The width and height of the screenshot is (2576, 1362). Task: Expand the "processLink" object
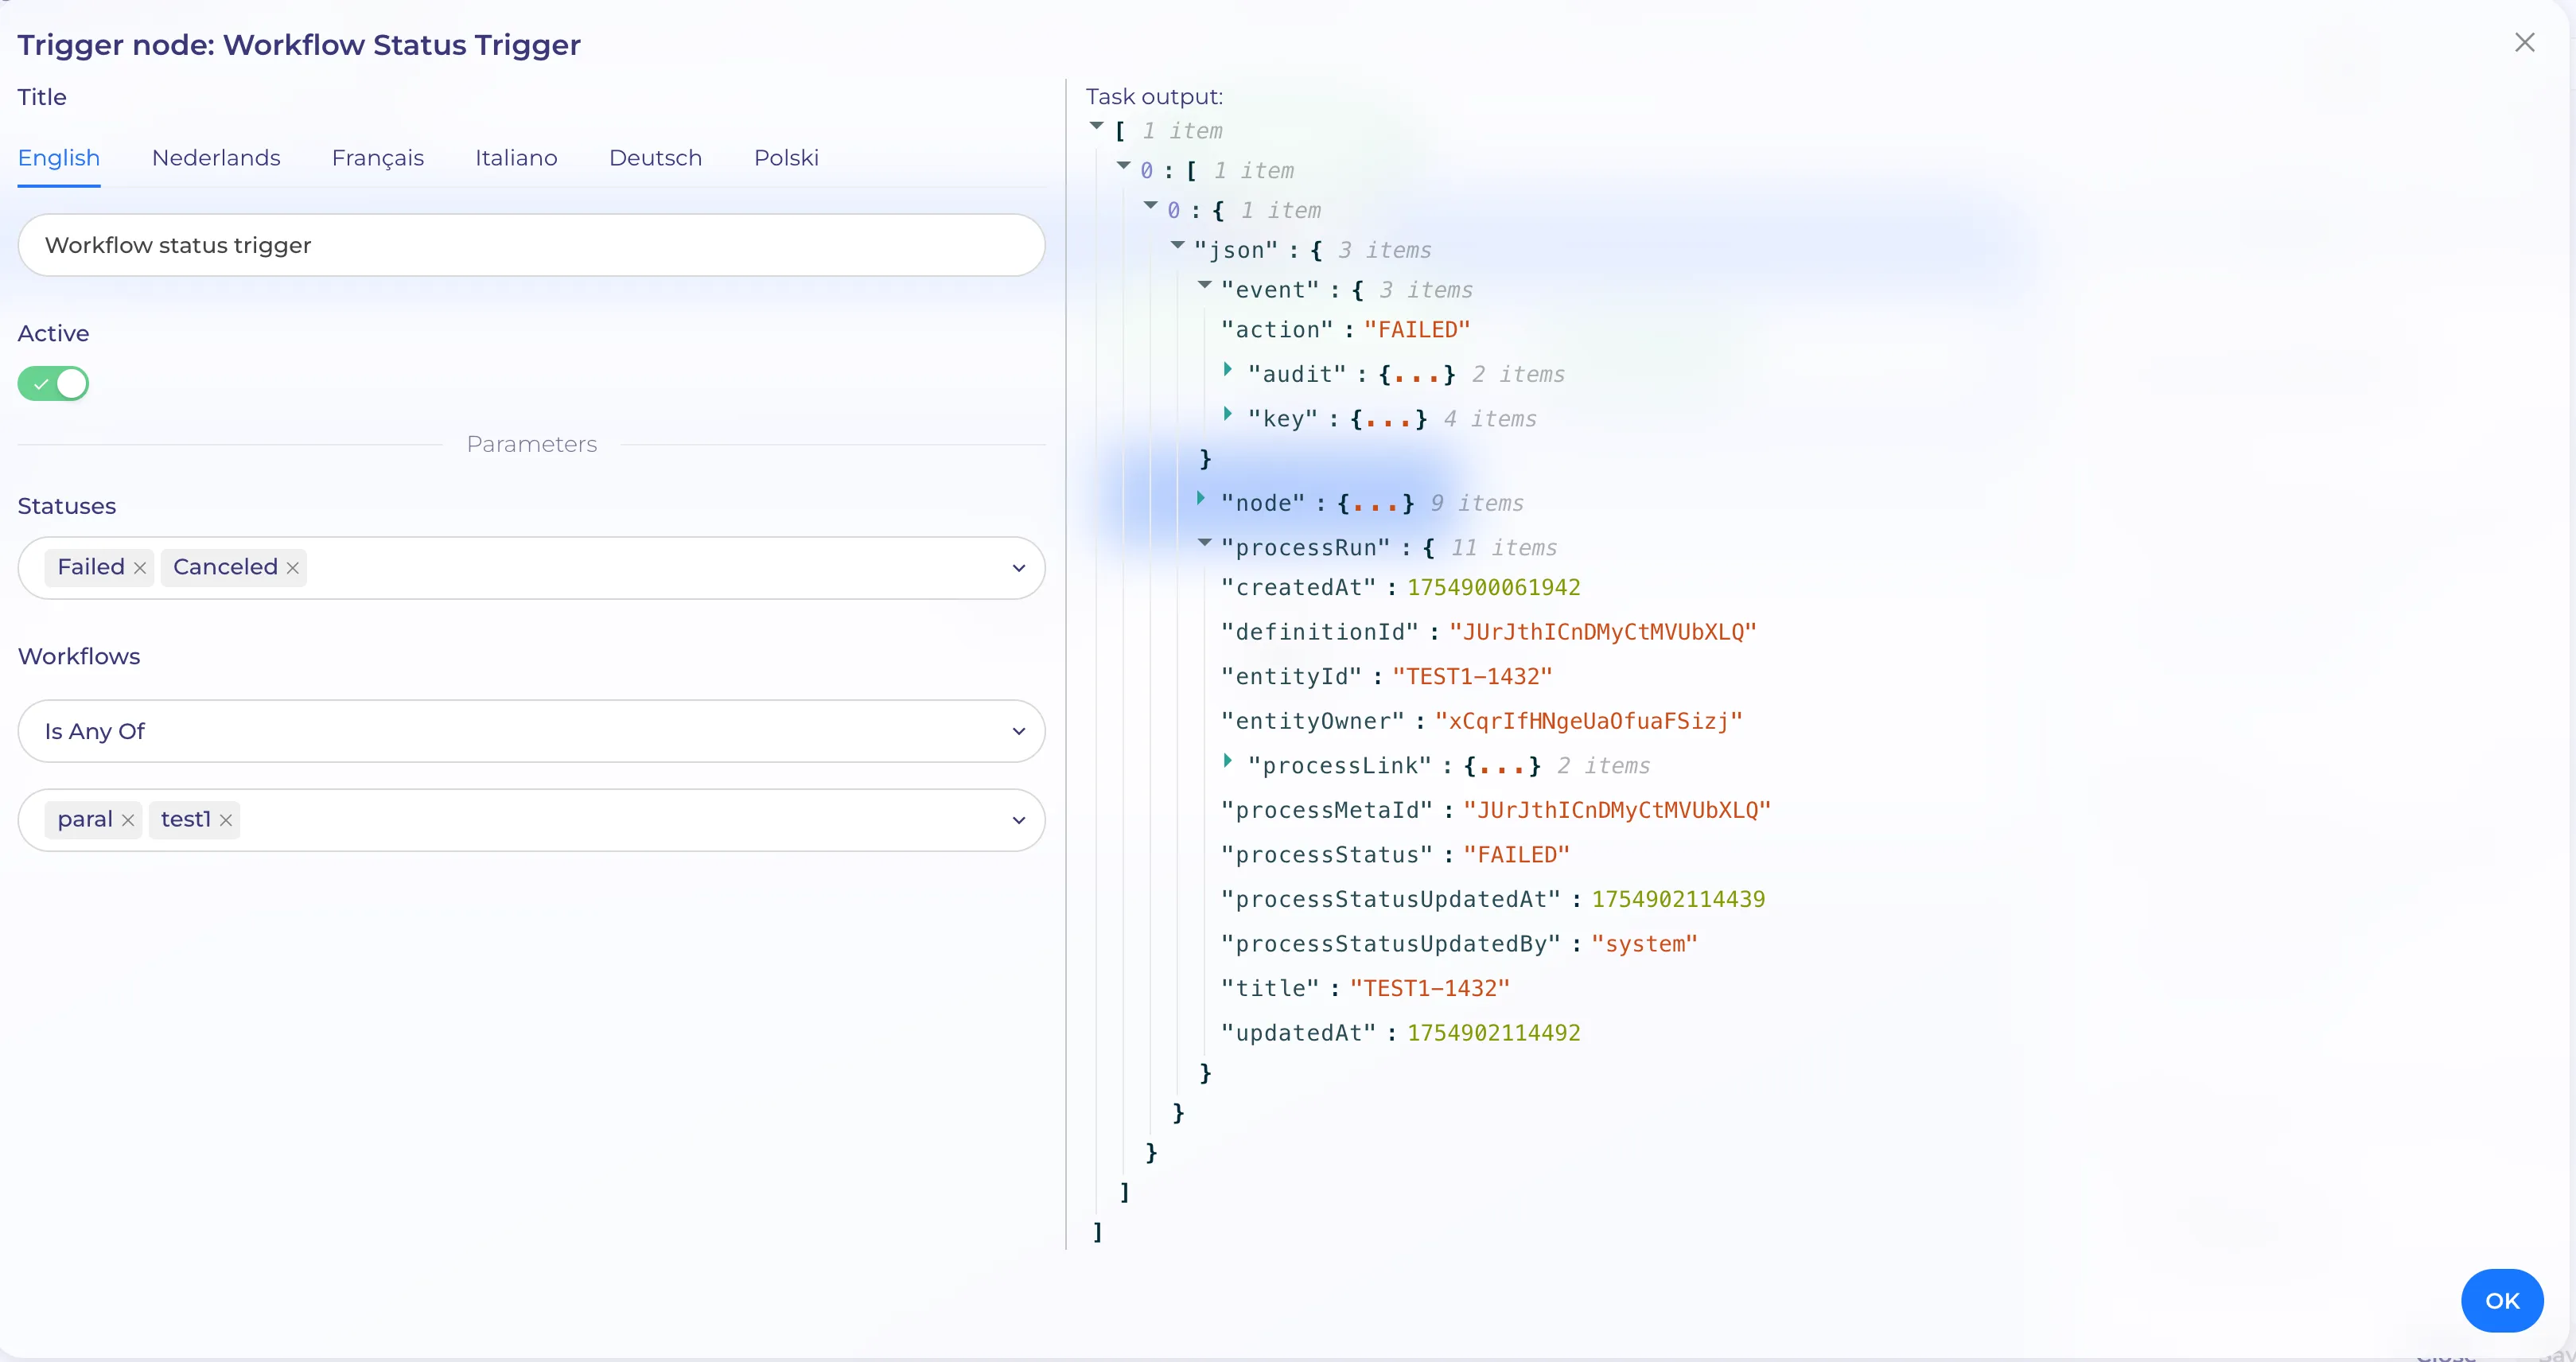(1228, 761)
